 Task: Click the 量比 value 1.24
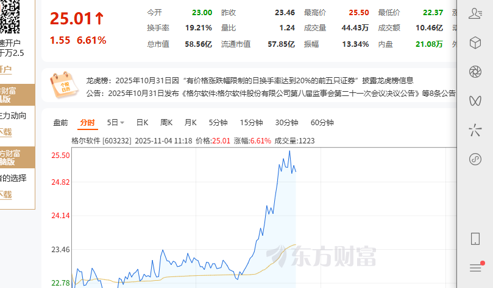click(x=287, y=28)
